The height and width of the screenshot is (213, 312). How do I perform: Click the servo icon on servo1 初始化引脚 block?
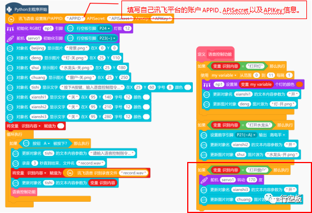[10, 38]
